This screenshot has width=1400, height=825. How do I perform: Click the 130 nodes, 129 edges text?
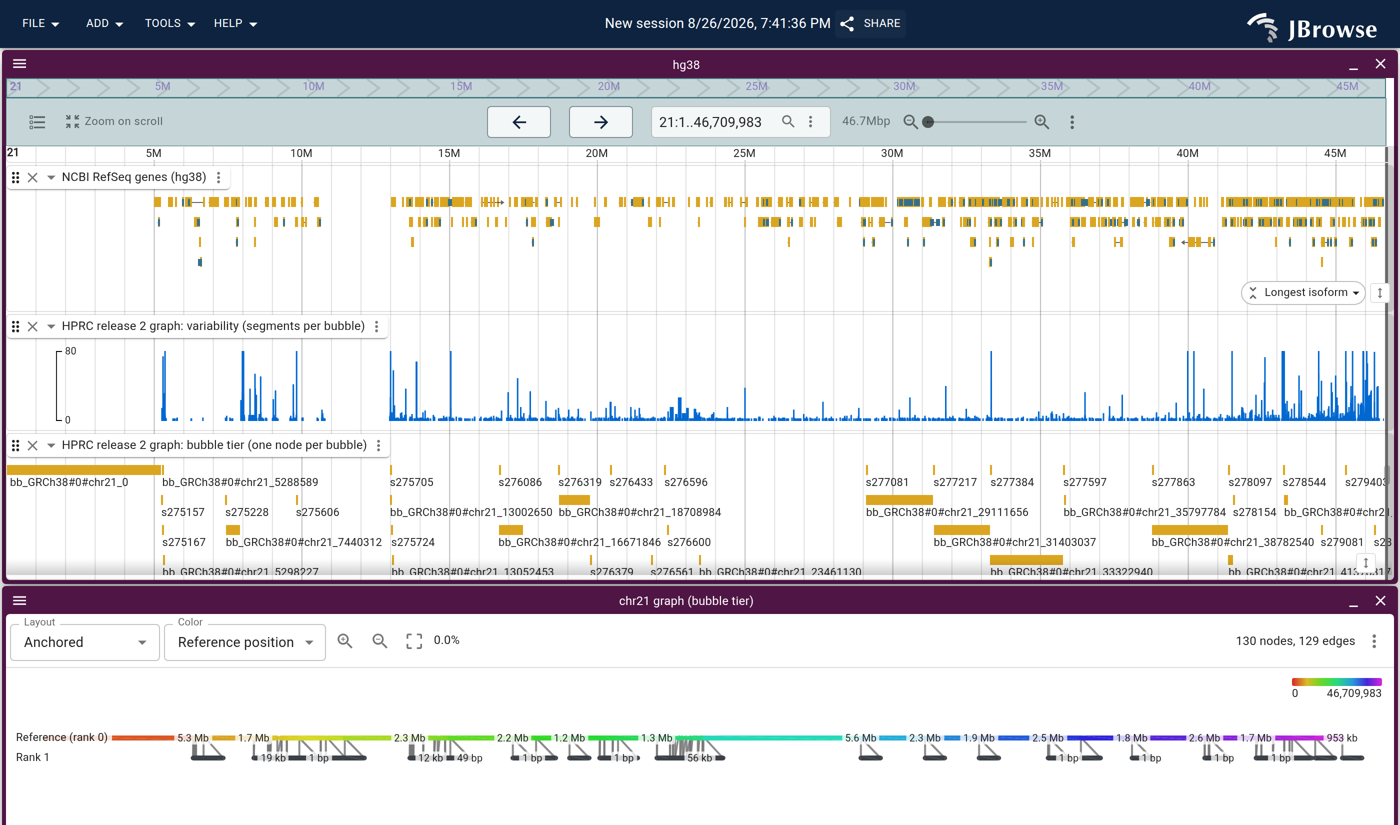[x=1295, y=641]
